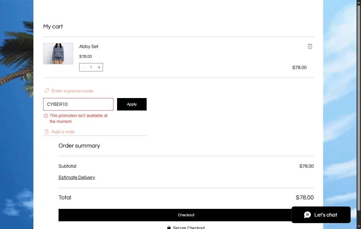Click the red error warning icon
The height and width of the screenshot is (229, 361).
click(x=46, y=116)
